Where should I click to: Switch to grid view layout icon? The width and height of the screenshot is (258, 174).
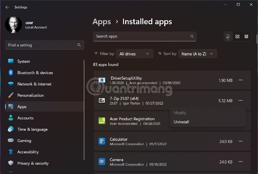pos(237,37)
